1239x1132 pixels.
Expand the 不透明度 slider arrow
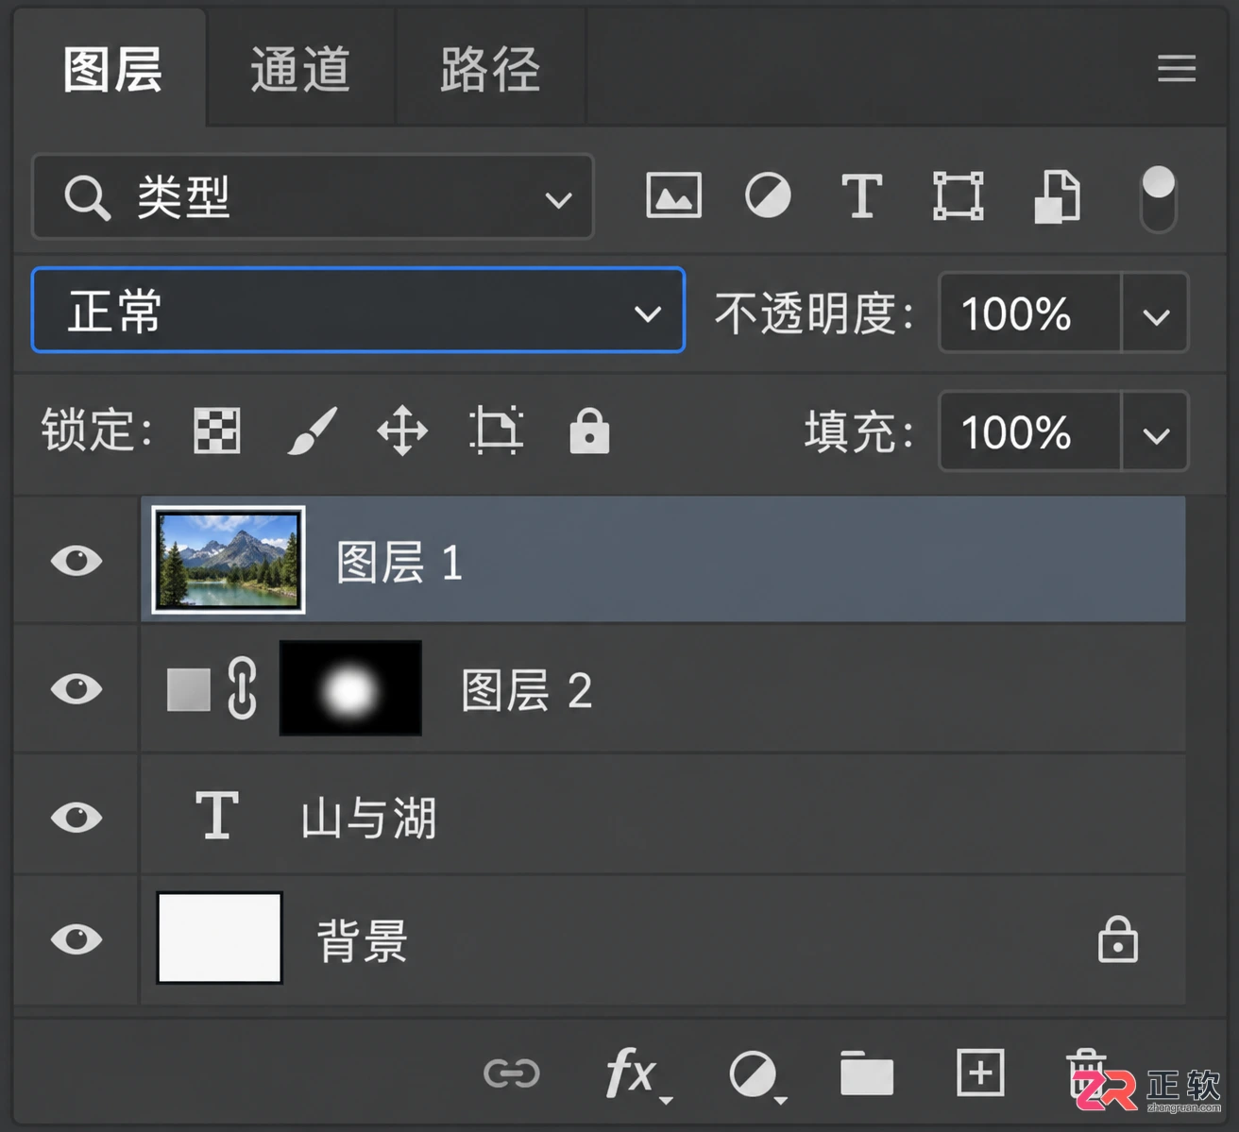1155,313
